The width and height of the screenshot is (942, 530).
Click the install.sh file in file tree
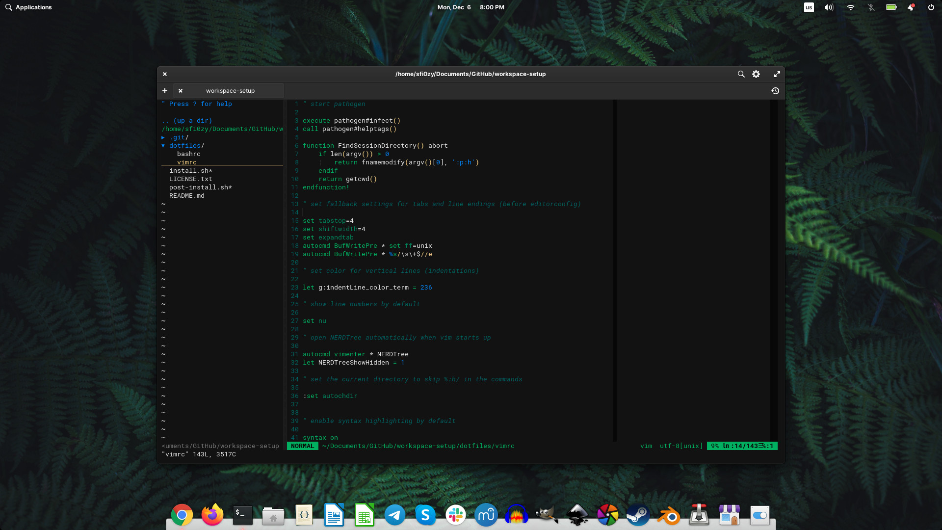pos(191,170)
